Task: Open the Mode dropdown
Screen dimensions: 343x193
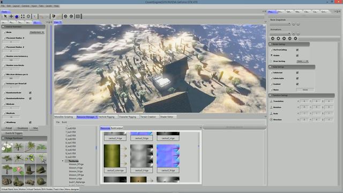Action: (x=37, y=32)
